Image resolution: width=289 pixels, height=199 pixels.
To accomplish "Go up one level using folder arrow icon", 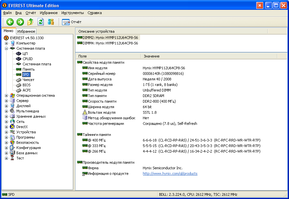I will [30, 22].
